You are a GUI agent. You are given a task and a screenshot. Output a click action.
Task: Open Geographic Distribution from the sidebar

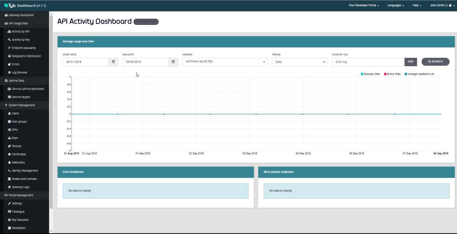(26, 56)
